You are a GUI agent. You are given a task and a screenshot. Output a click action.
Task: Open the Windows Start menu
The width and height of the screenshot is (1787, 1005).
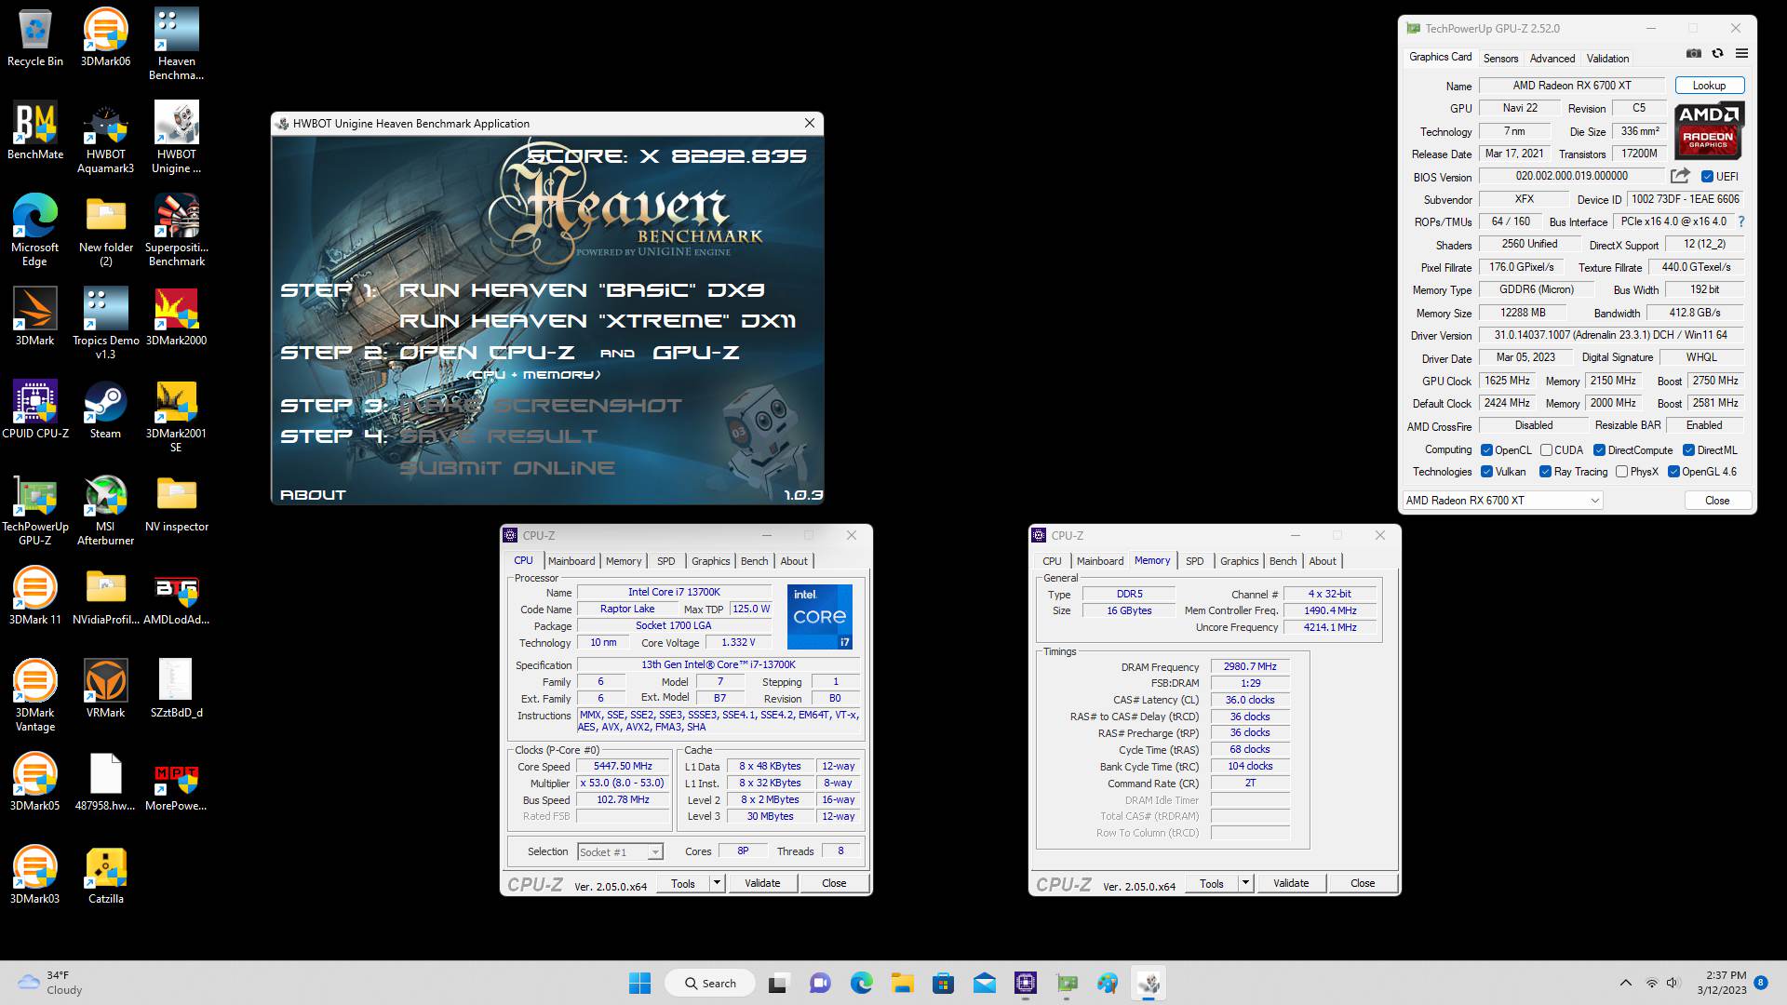640,983
